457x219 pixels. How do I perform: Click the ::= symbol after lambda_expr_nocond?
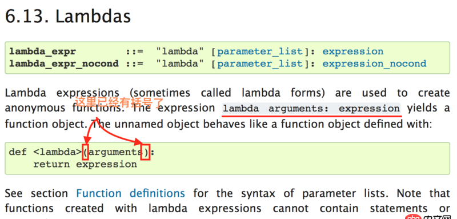pyautogui.click(x=135, y=63)
